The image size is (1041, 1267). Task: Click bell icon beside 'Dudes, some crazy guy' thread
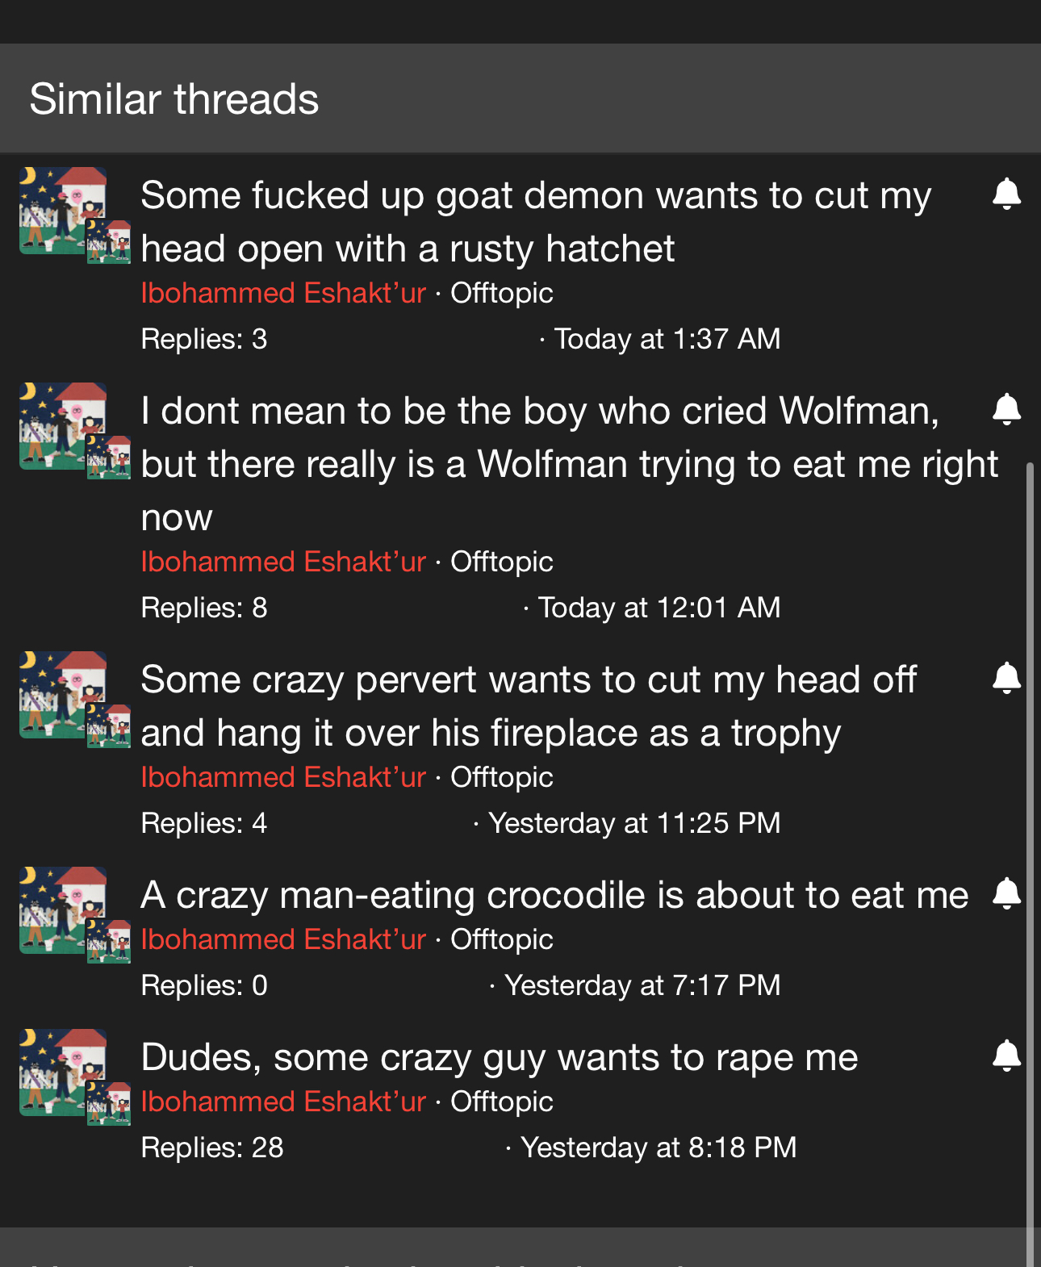pyautogui.click(x=1006, y=1056)
